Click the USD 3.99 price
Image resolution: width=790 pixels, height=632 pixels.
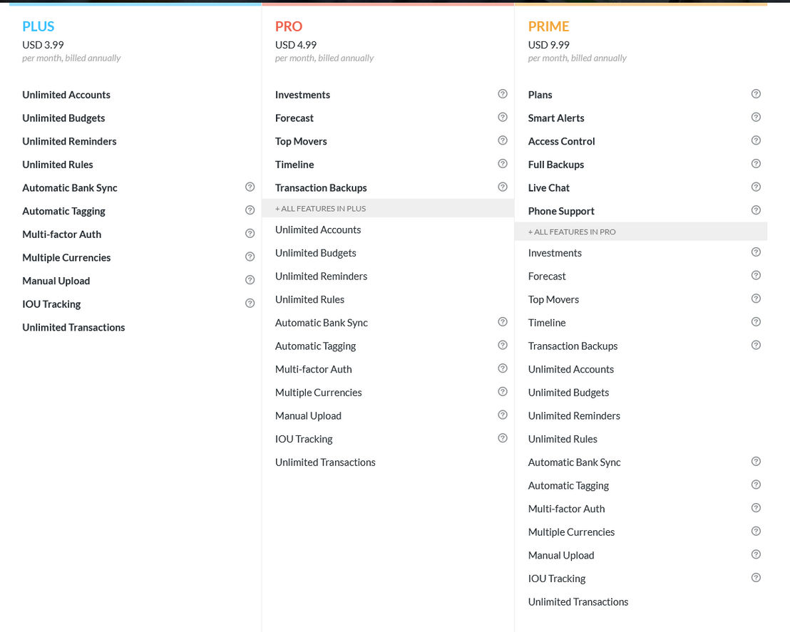[43, 45]
